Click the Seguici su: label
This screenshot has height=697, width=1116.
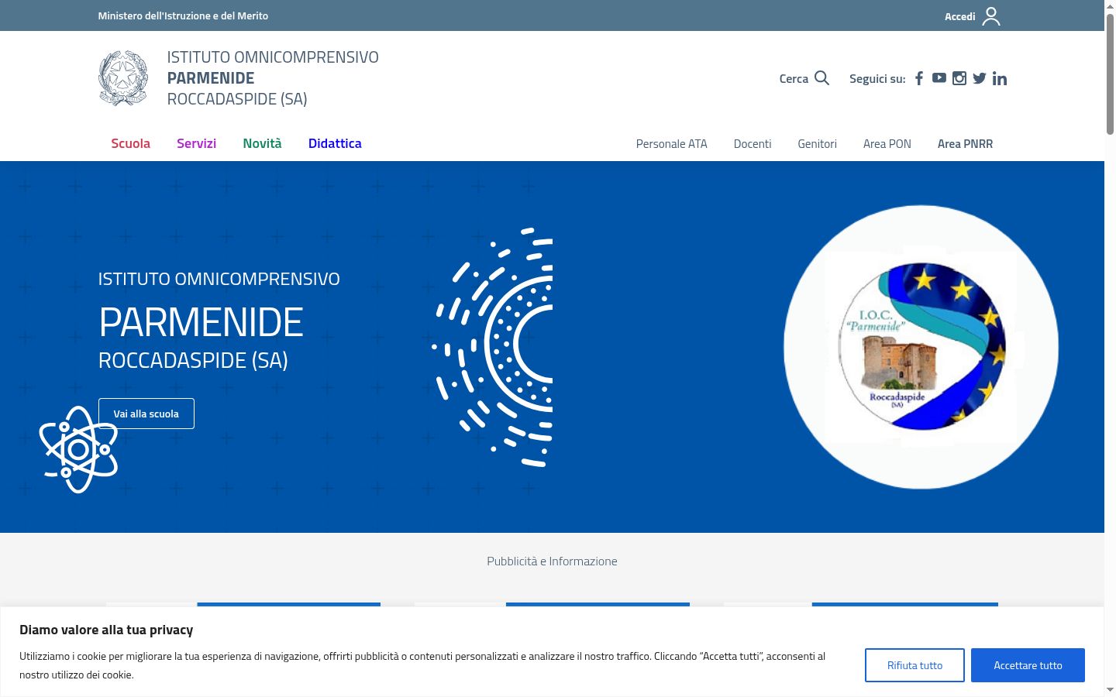click(x=877, y=78)
